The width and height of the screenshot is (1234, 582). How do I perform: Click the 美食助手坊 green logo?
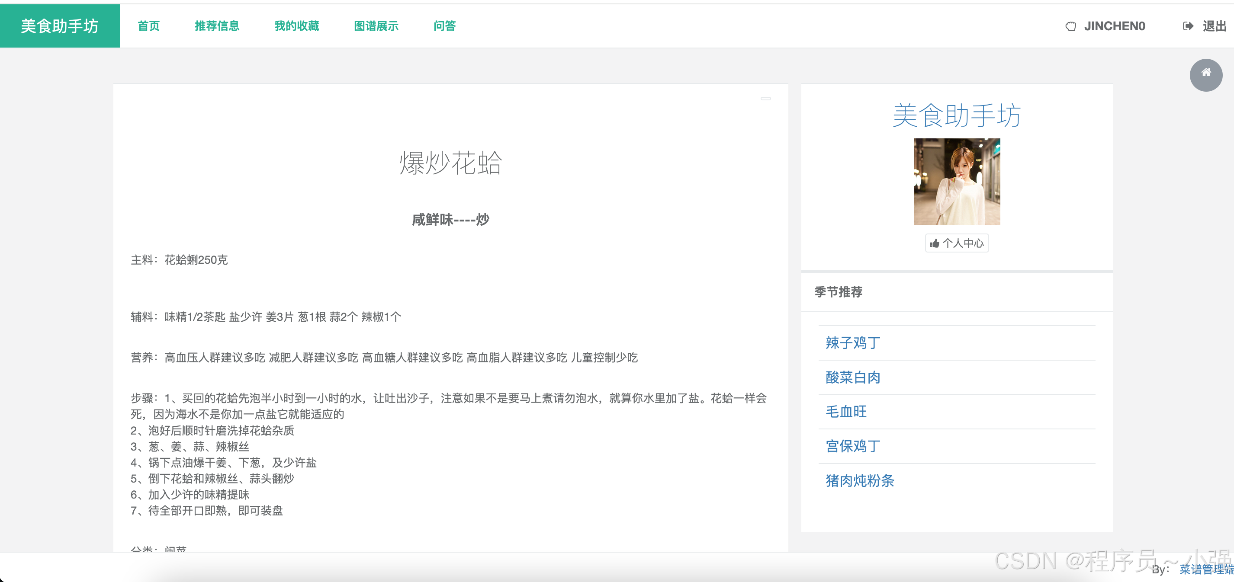pos(60,26)
